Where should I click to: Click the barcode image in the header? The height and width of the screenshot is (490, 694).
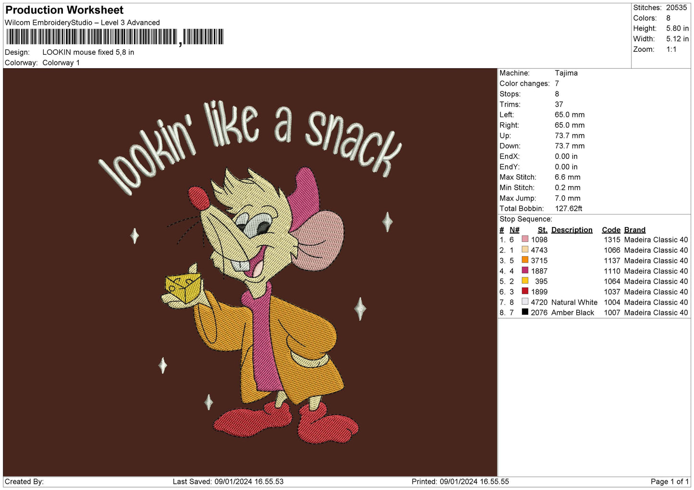[115, 37]
